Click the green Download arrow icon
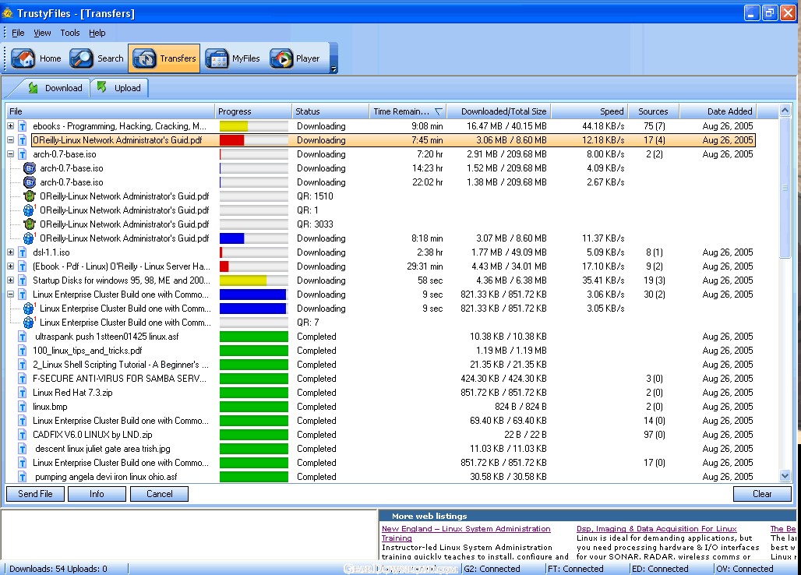Viewport: 801px width, 575px height. point(34,88)
